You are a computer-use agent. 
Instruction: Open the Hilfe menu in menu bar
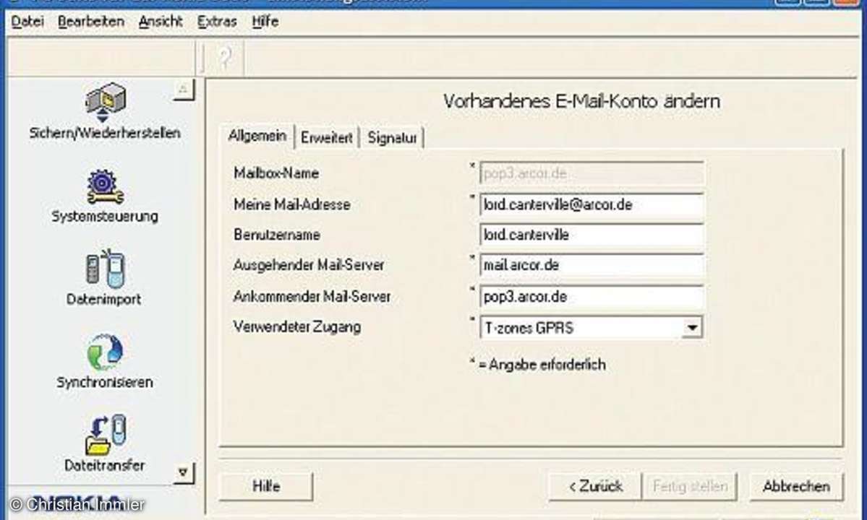click(265, 22)
